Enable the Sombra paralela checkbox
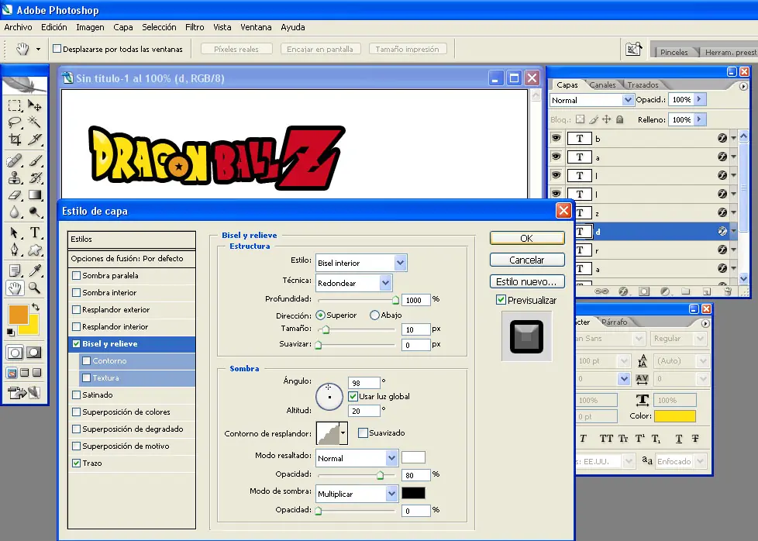This screenshot has width=758, height=541. point(77,276)
